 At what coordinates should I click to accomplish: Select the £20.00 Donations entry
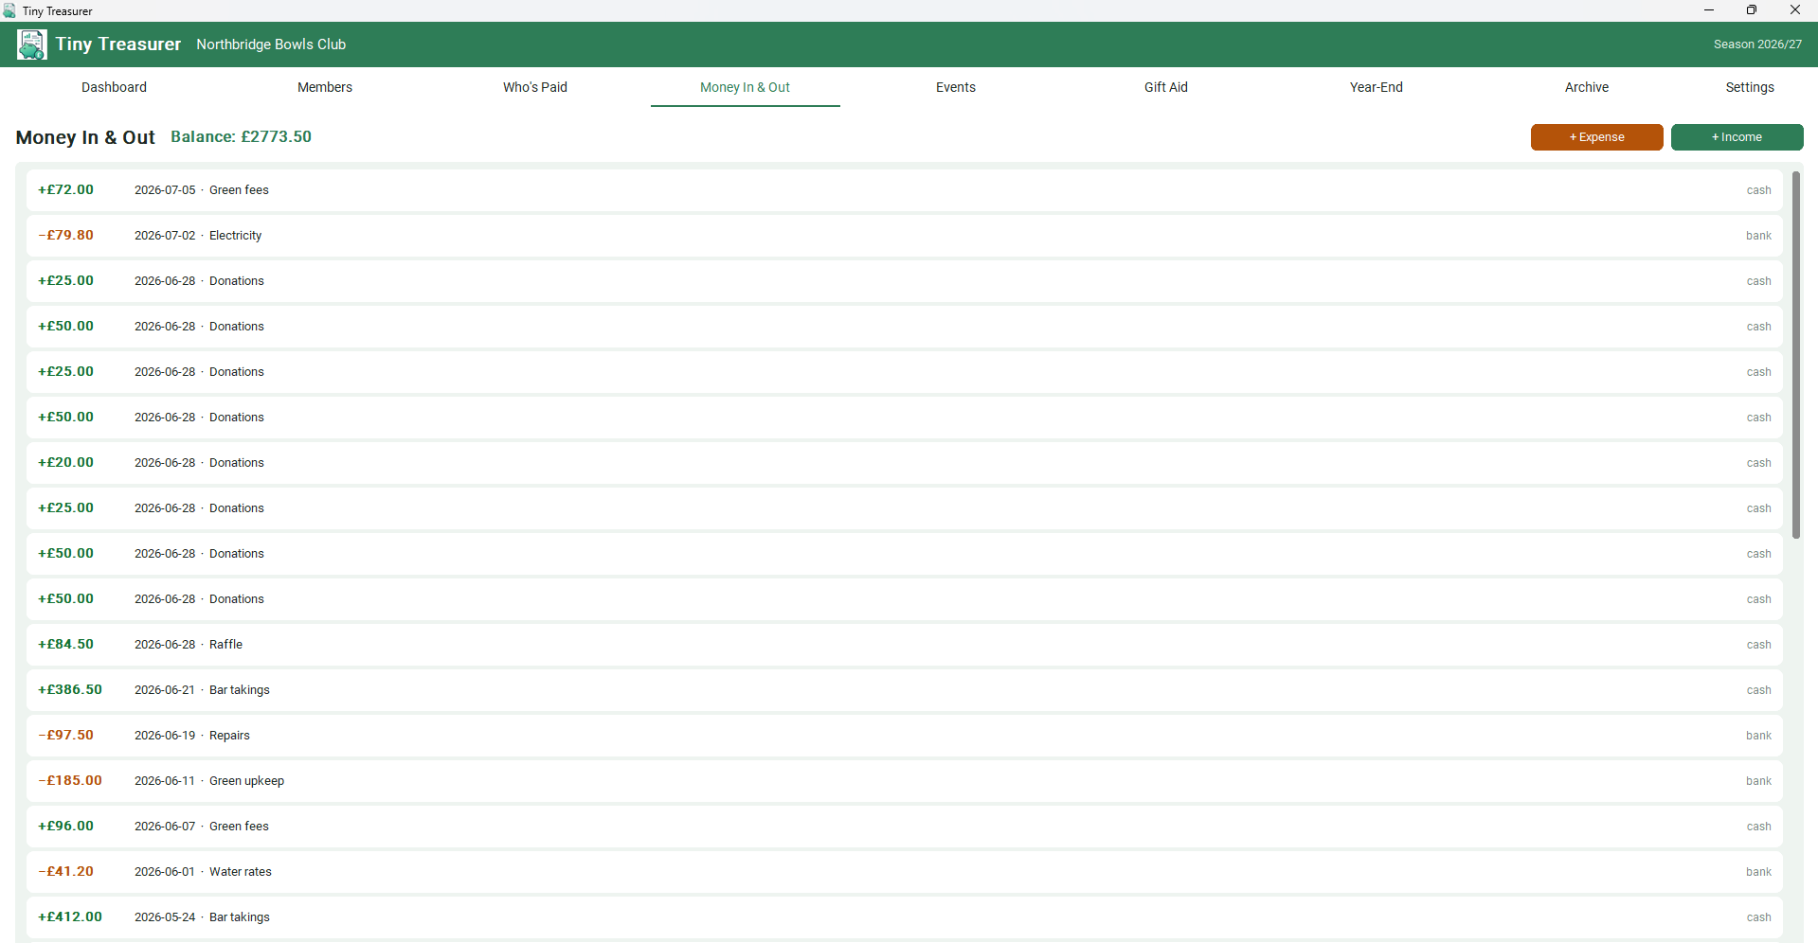pyautogui.click(x=904, y=463)
